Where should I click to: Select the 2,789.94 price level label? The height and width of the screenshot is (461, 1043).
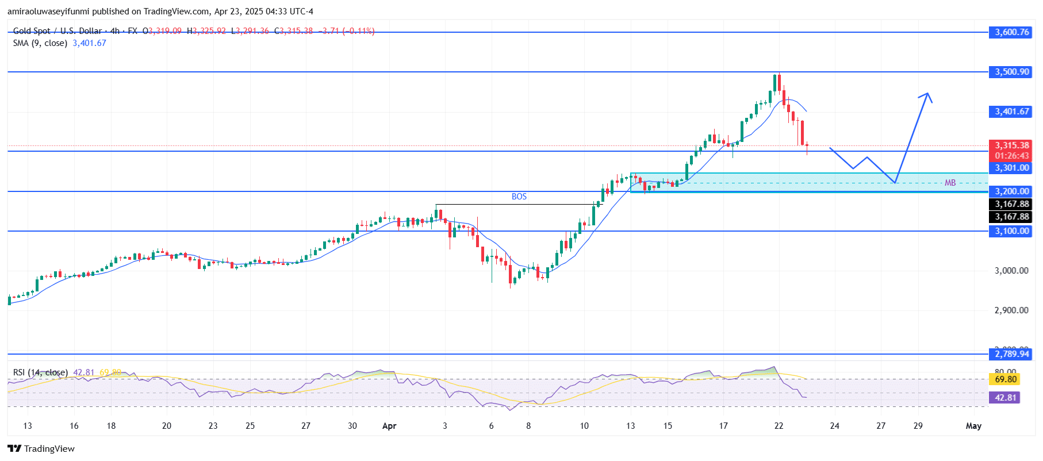coord(1011,354)
